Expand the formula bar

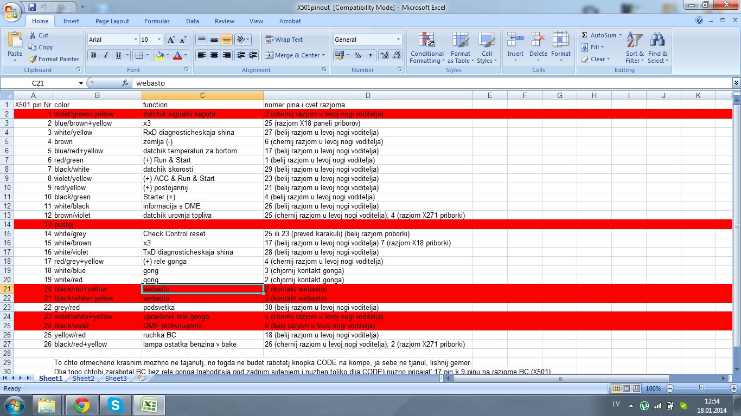(x=736, y=83)
